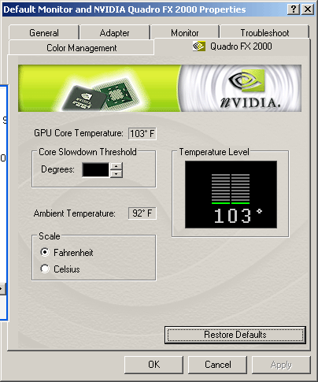
Task: Click the Temperature Level gauge display
Action: click(231, 195)
